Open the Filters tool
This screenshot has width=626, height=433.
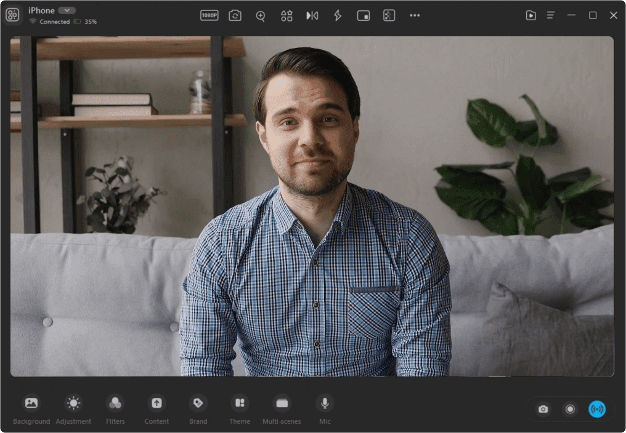point(115,409)
